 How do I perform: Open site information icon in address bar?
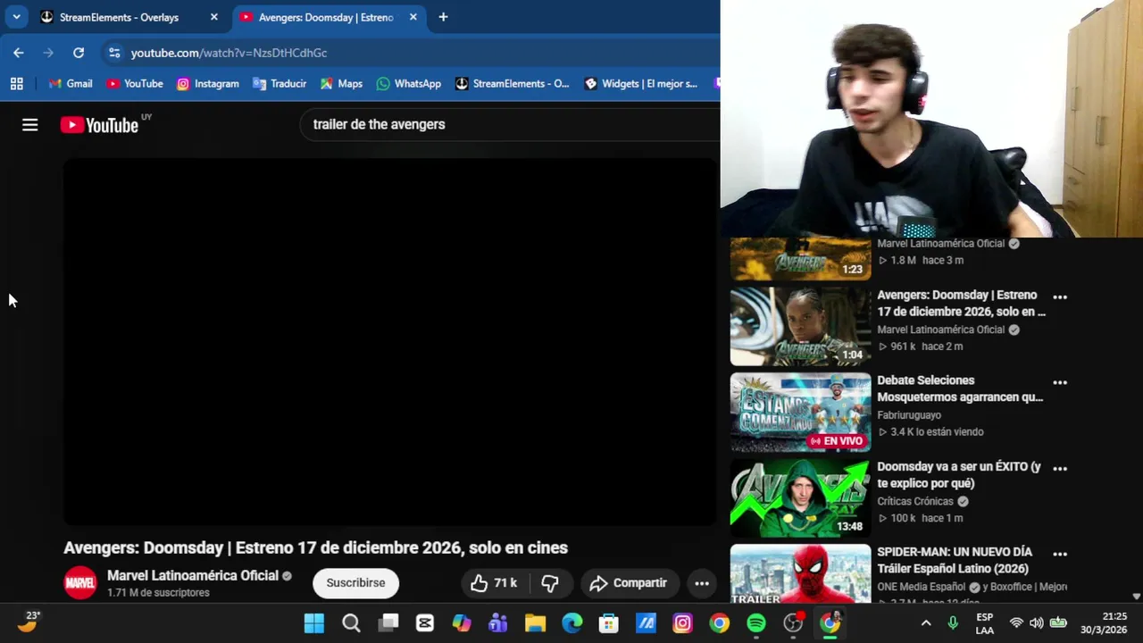(114, 53)
